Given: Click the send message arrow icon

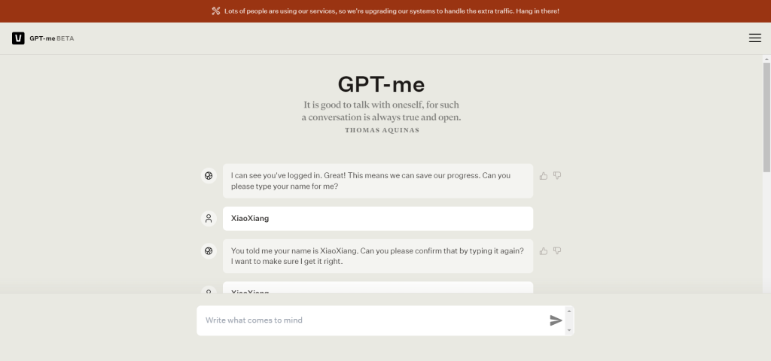Looking at the screenshot, I should 556,320.
